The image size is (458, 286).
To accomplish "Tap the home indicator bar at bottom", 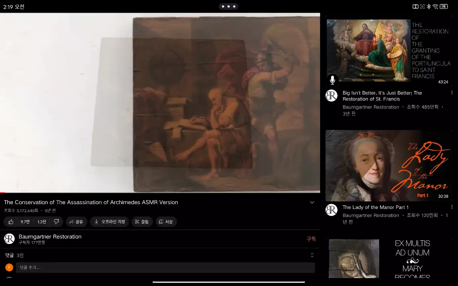I will [229, 282].
